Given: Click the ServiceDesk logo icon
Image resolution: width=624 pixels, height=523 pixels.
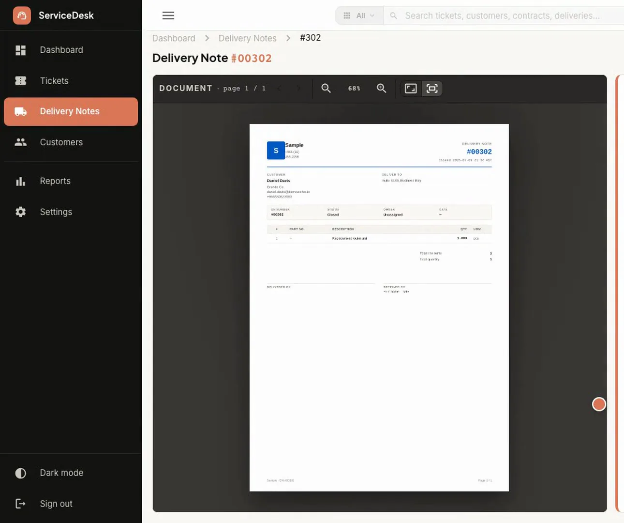Looking at the screenshot, I should 22,15.
